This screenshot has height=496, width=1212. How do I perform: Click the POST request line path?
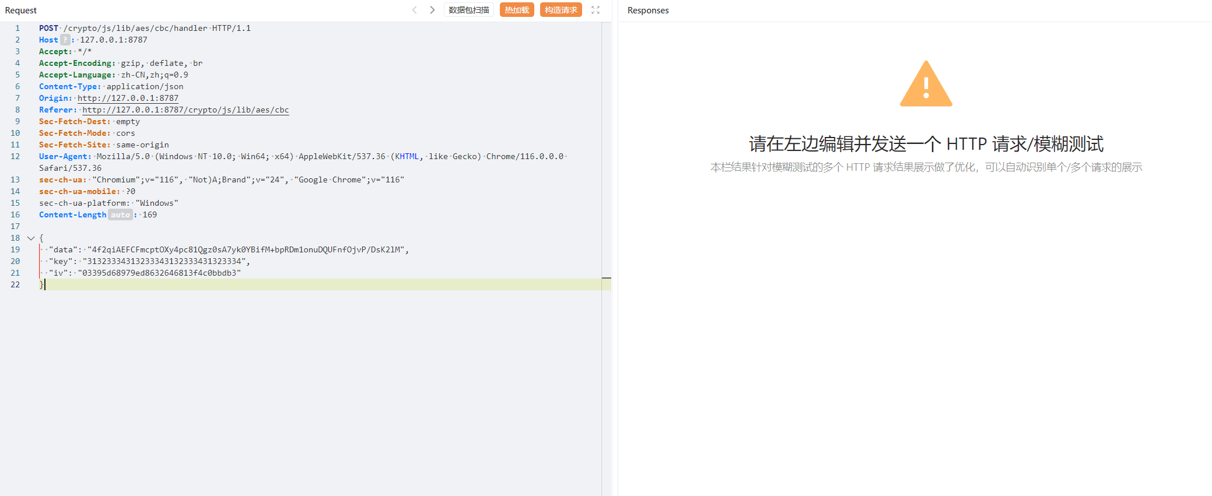coord(135,28)
